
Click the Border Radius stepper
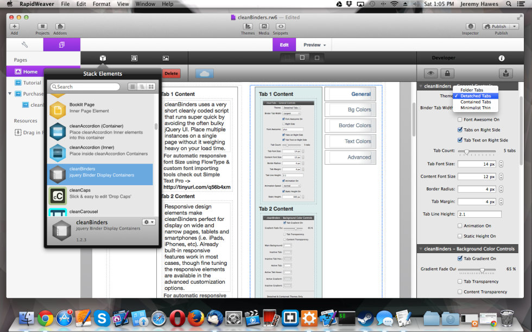tap(501, 189)
